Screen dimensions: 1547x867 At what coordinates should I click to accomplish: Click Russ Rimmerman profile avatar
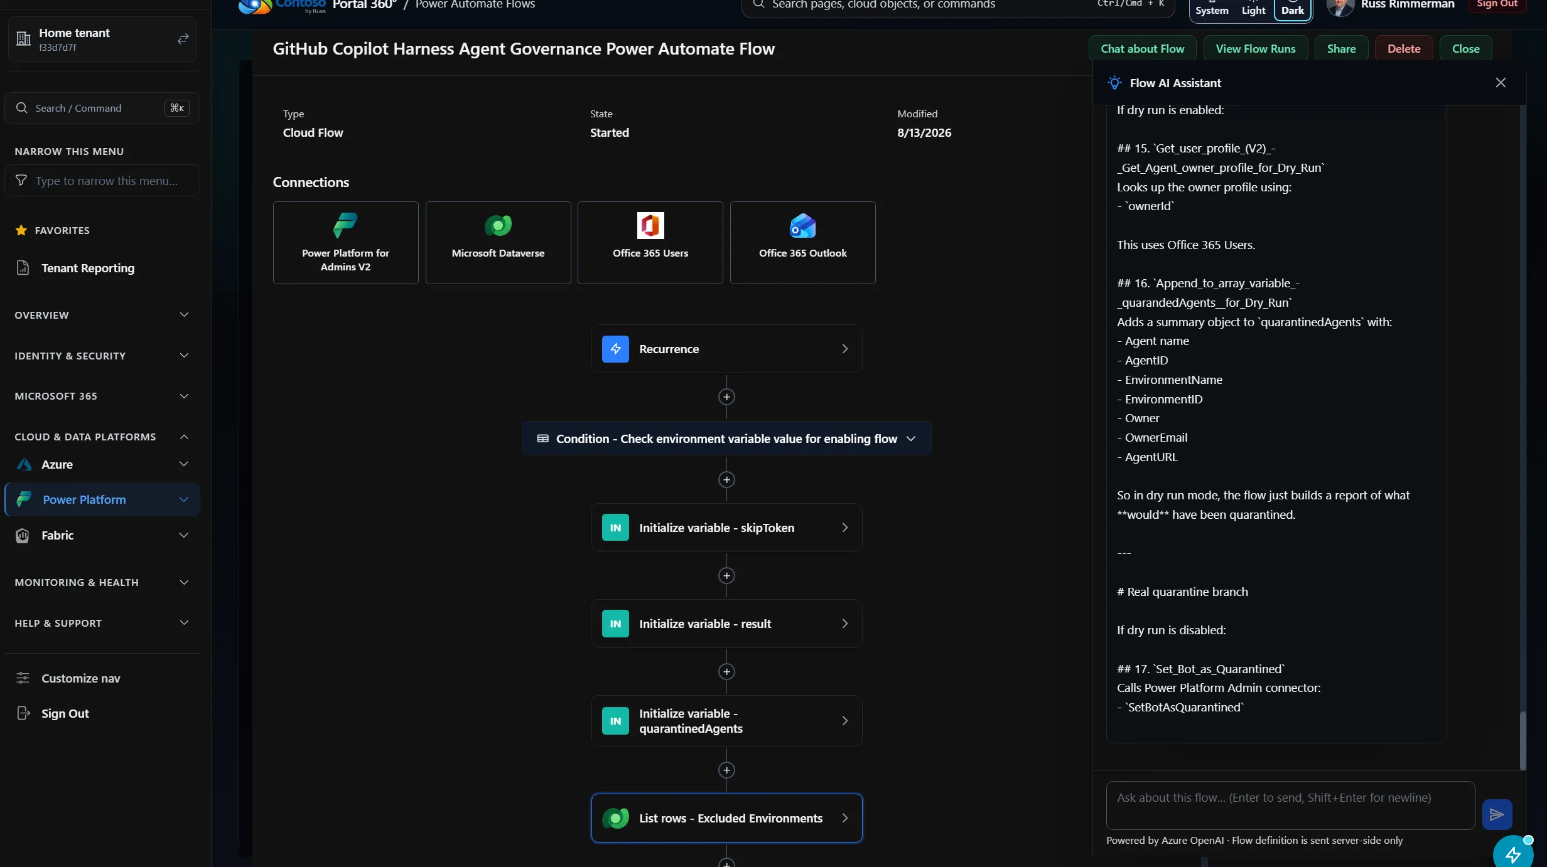pyautogui.click(x=1340, y=6)
